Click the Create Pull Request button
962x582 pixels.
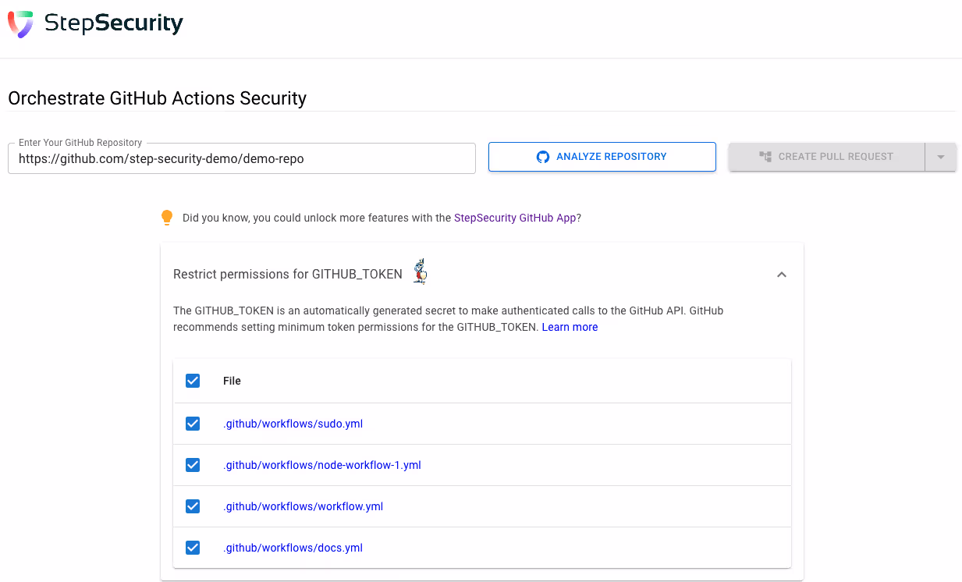[x=826, y=157]
